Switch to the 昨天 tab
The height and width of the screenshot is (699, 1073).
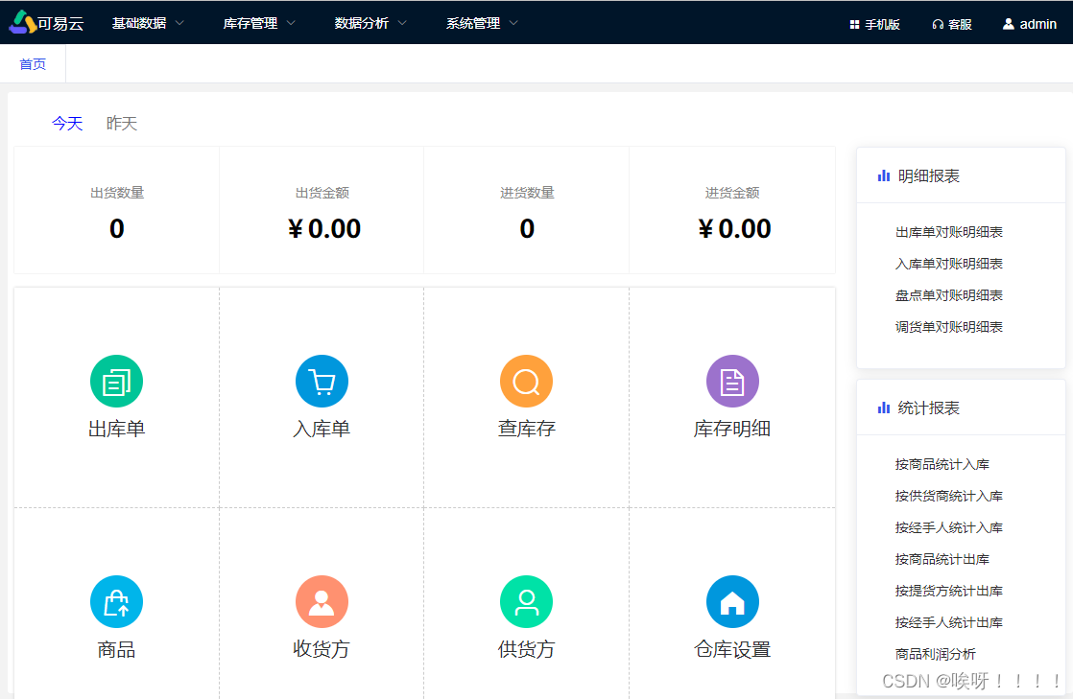tap(121, 123)
